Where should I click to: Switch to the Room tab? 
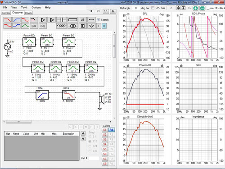click(28, 13)
